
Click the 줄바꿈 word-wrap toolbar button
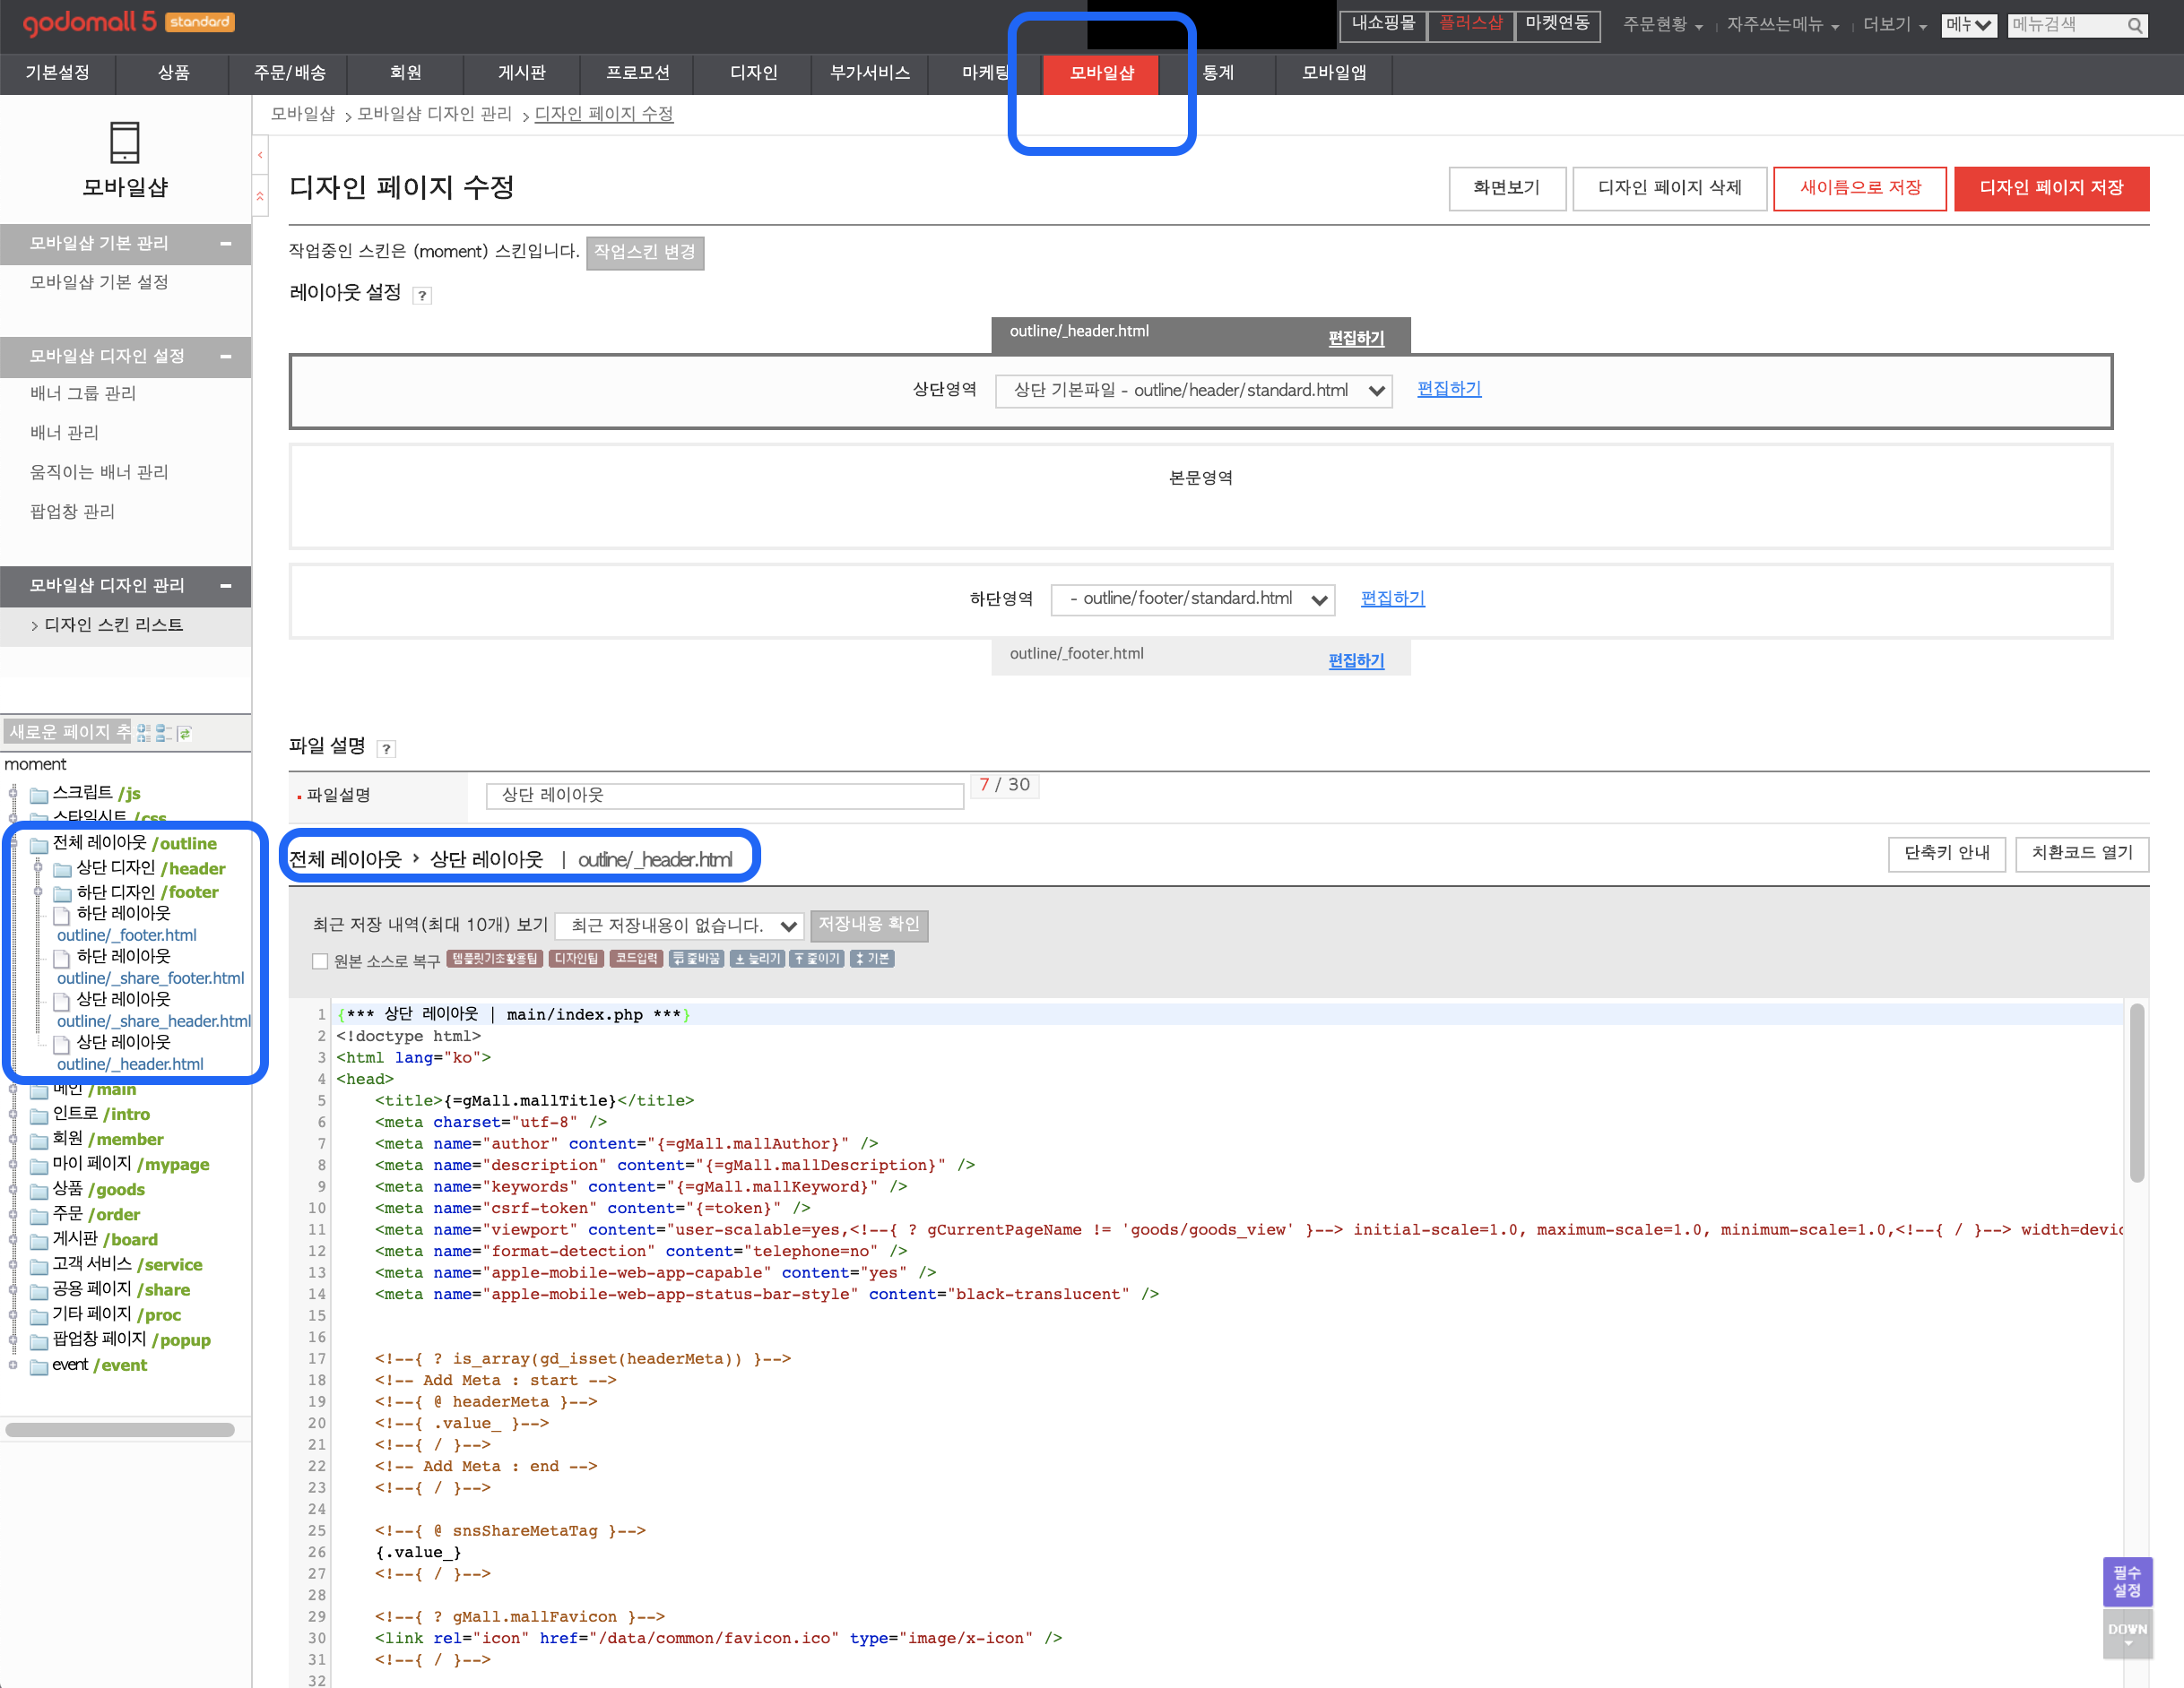point(696,960)
